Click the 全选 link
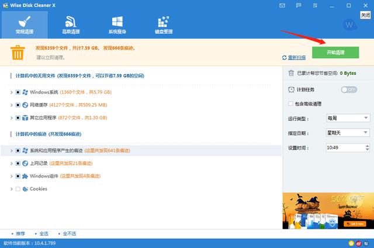Viewport: 374px width, 248px height. click(x=44, y=234)
